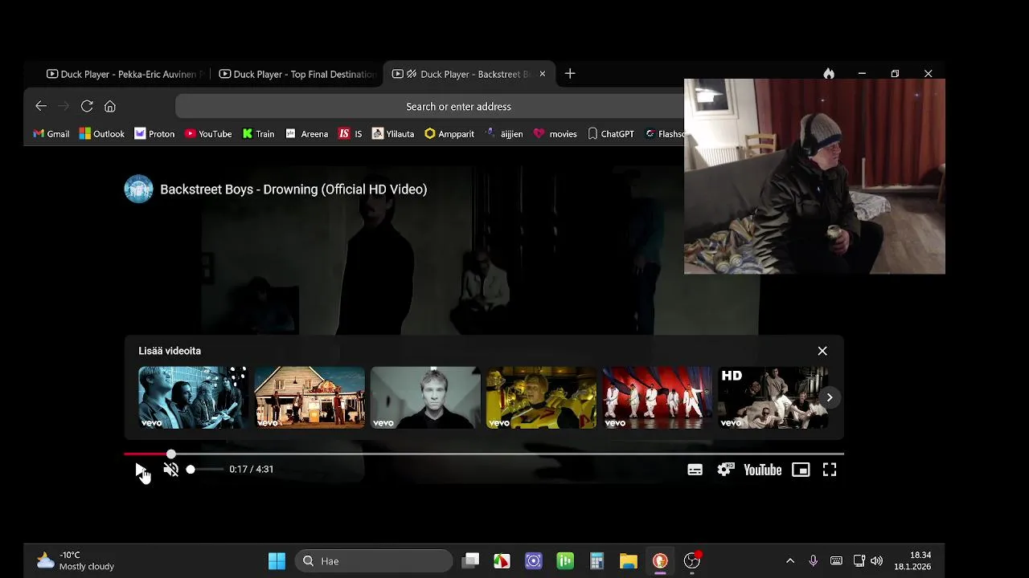Reload the current page
This screenshot has width=1029, height=578.
87,106
